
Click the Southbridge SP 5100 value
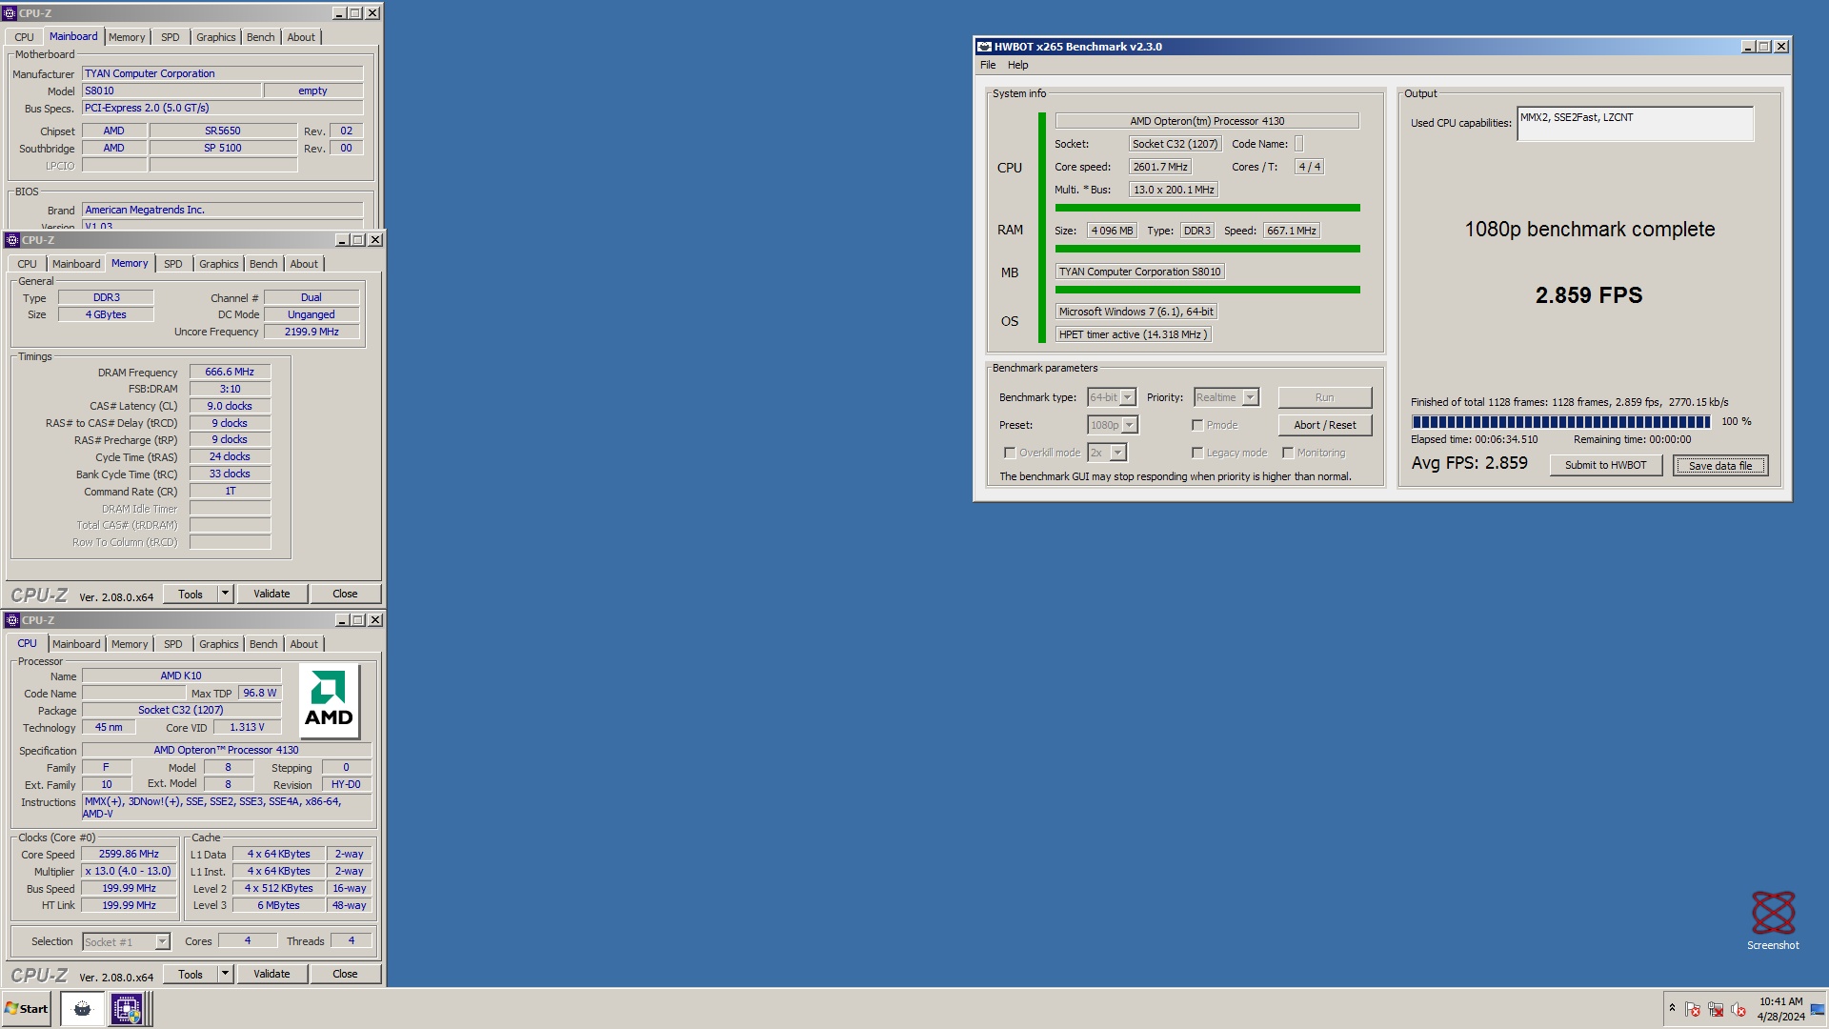tap(223, 148)
